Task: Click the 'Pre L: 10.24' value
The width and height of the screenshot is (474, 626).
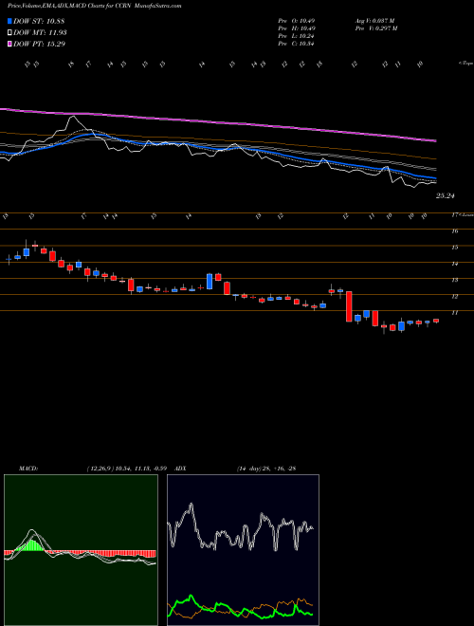Action: click(x=297, y=36)
